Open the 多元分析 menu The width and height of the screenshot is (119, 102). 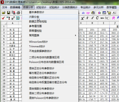(98, 7)
